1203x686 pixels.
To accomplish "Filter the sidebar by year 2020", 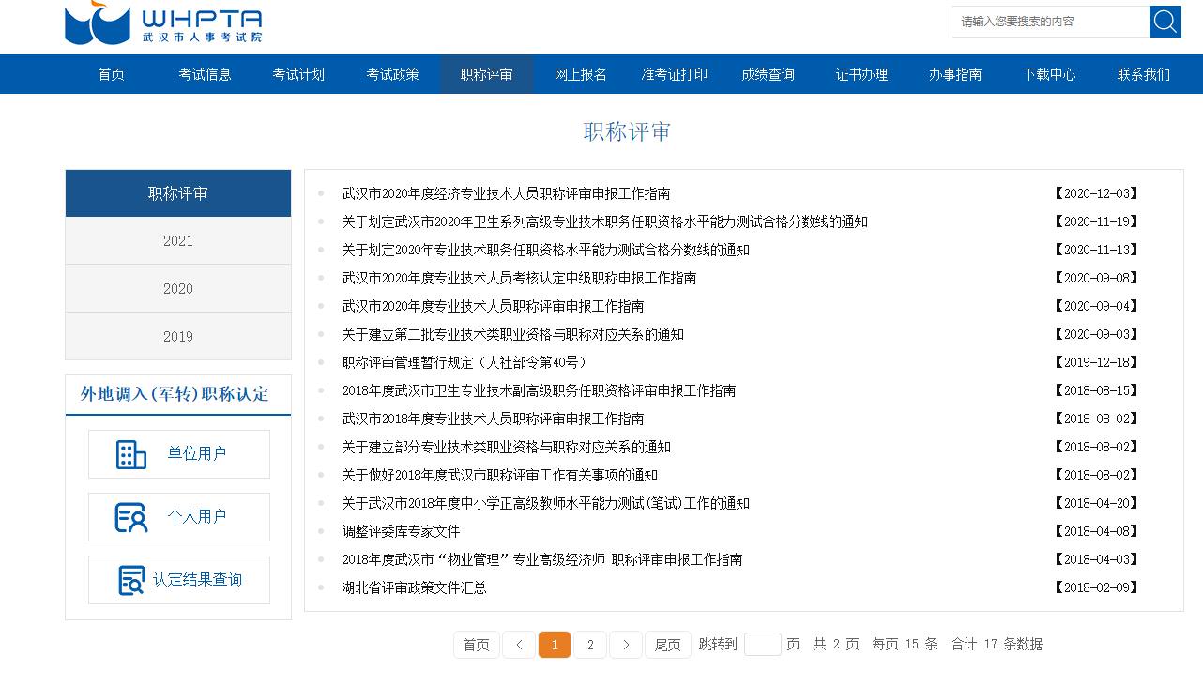I will click(178, 289).
